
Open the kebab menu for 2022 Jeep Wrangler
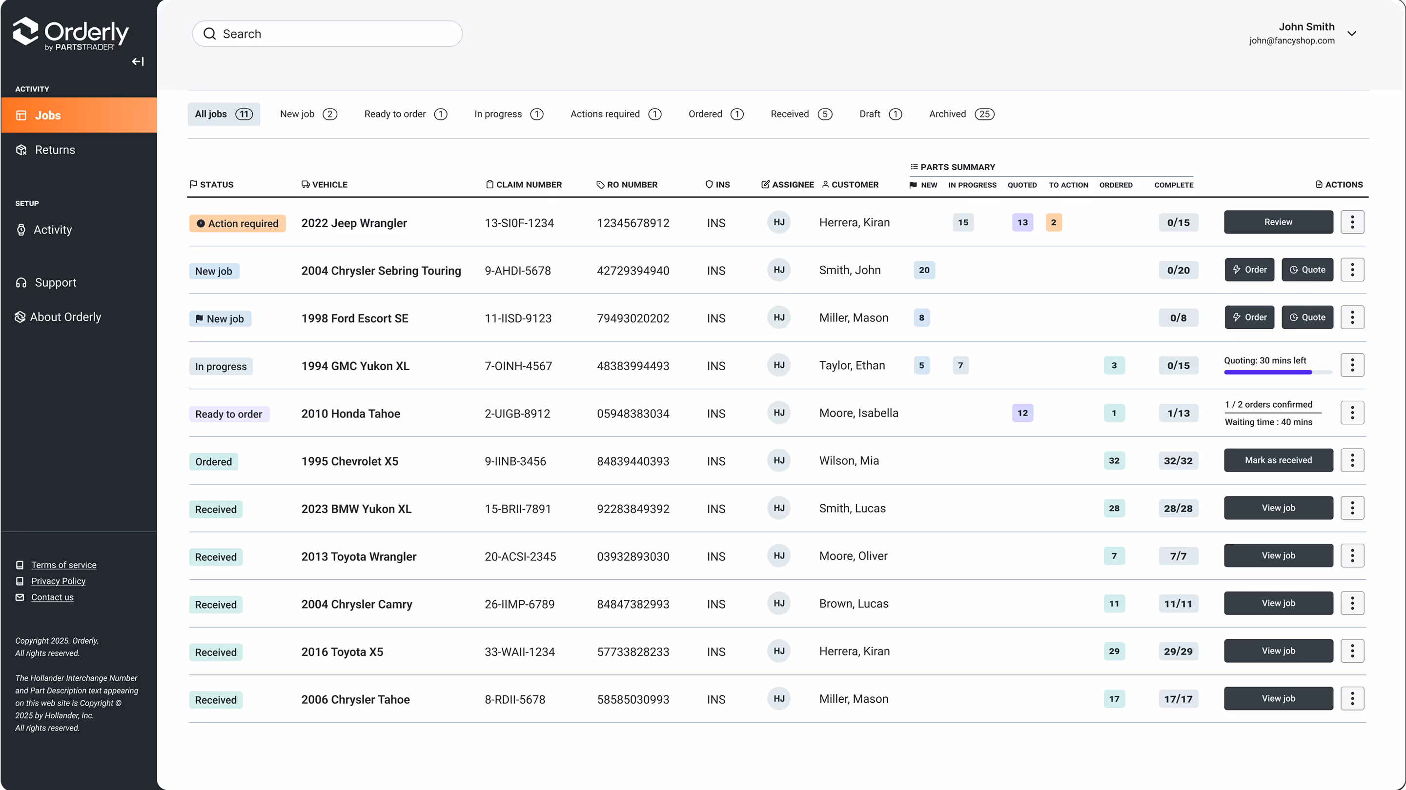1352,222
